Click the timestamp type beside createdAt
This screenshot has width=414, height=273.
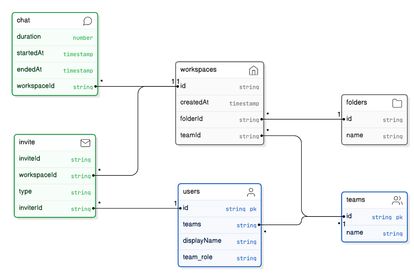pos(244,104)
